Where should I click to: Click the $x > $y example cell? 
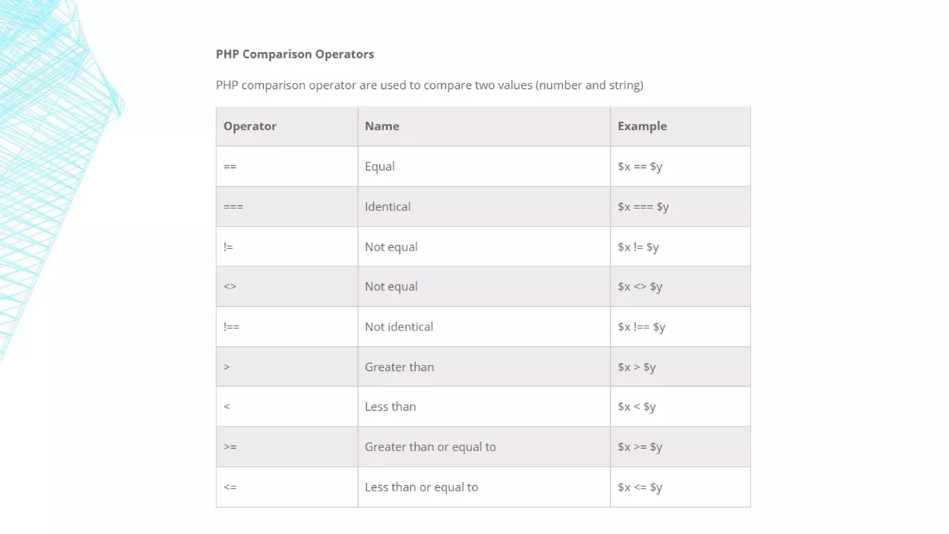(x=680, y=367)
